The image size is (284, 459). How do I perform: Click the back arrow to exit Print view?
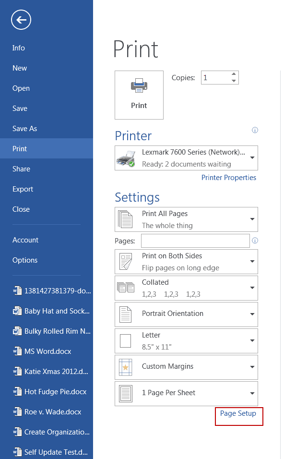[21, 20]
